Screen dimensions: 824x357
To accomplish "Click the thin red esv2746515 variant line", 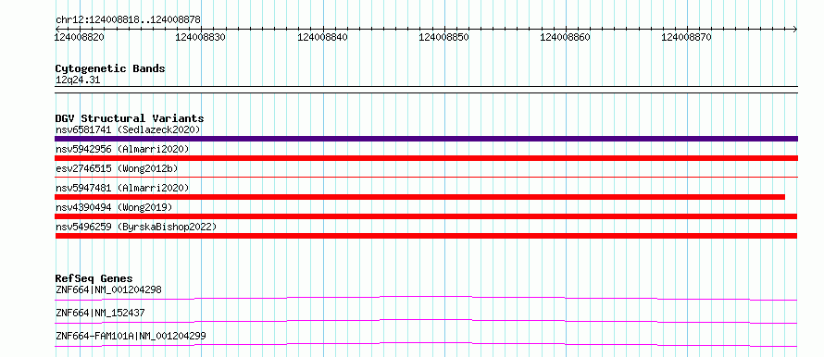I will pyautogui.click(x=426, y=177).
